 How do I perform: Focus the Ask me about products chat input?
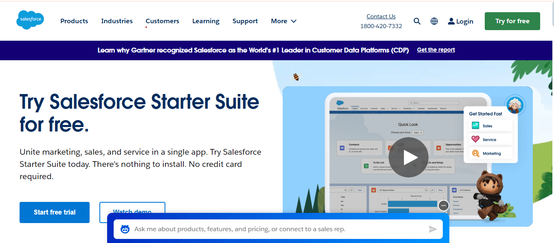278,229
